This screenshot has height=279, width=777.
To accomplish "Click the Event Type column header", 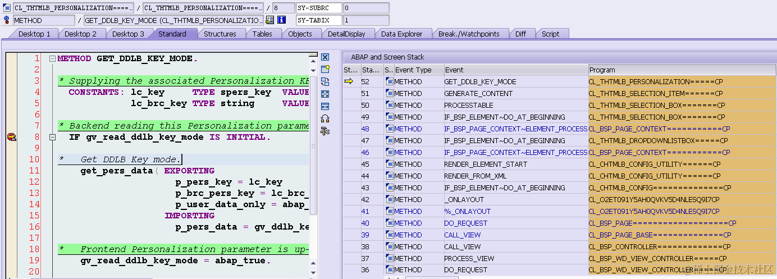I will (418, 70).
